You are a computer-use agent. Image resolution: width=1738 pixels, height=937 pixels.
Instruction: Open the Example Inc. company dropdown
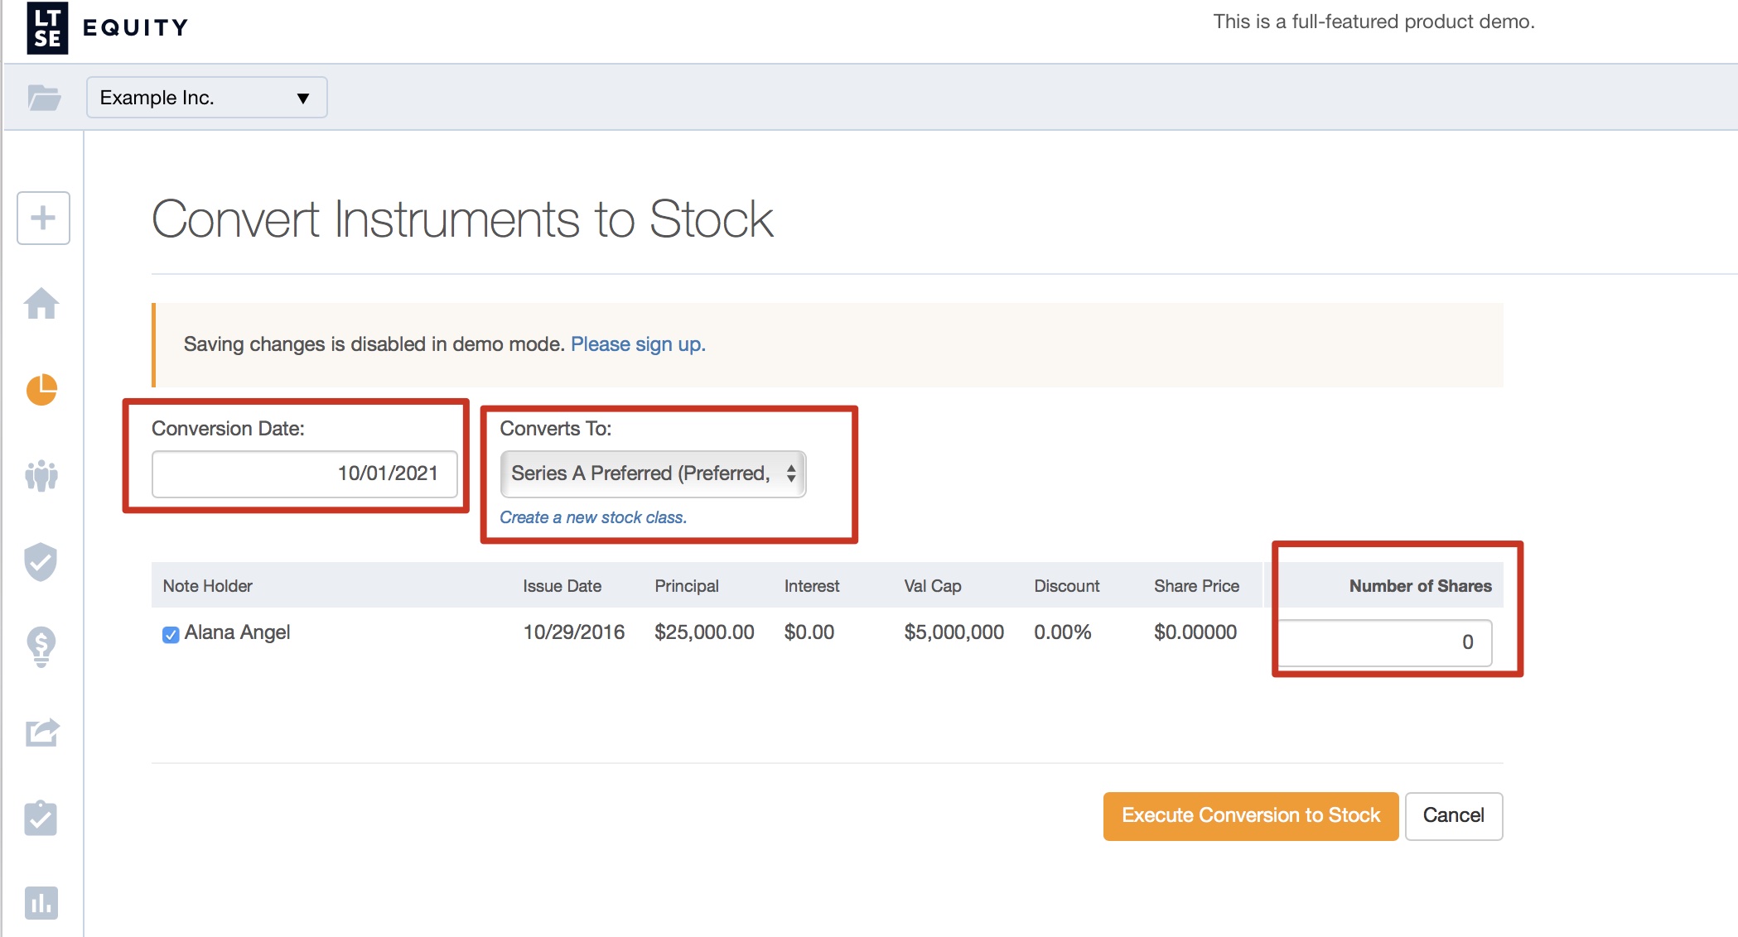(x=206, y=98)
